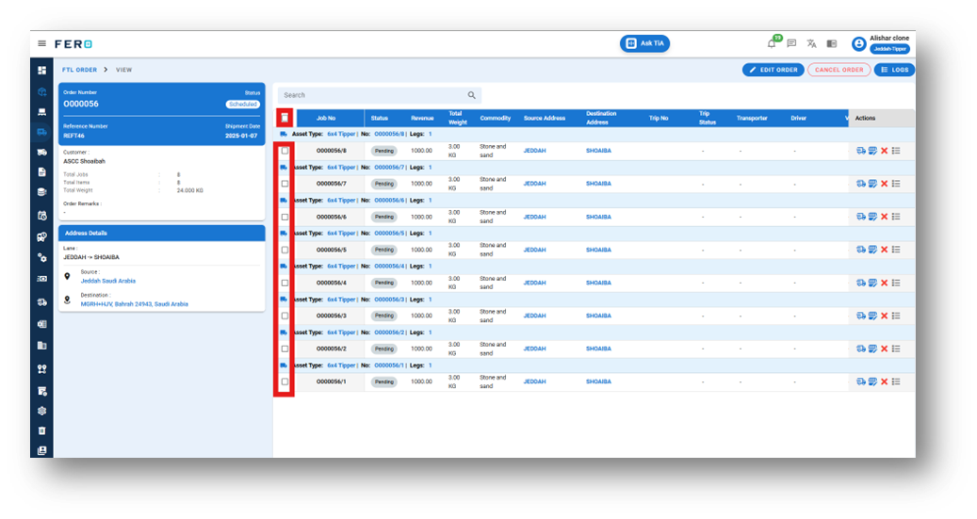
Task: Go to FTL ORDER breadcrumb
Action: pos(79,70)
